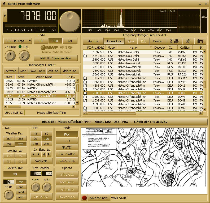Set RPM to 60
The width and height of the screenshot is (210, 203).
47,134
